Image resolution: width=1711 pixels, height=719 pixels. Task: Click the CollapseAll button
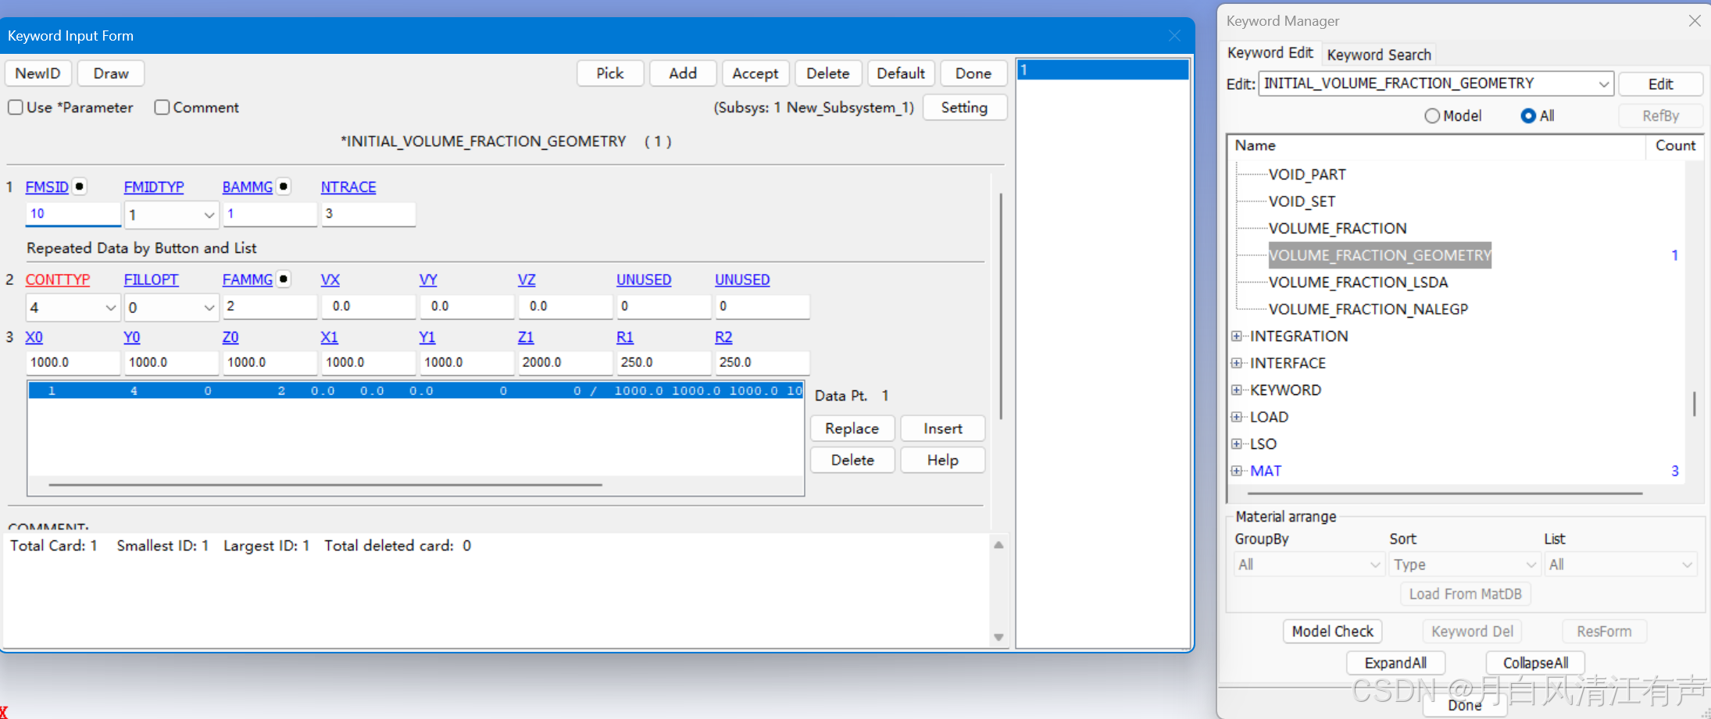coord(1535,663)
